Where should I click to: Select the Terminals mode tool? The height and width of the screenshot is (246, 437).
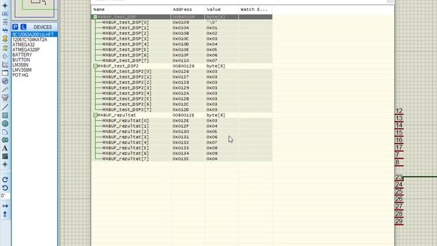(5, 48)
